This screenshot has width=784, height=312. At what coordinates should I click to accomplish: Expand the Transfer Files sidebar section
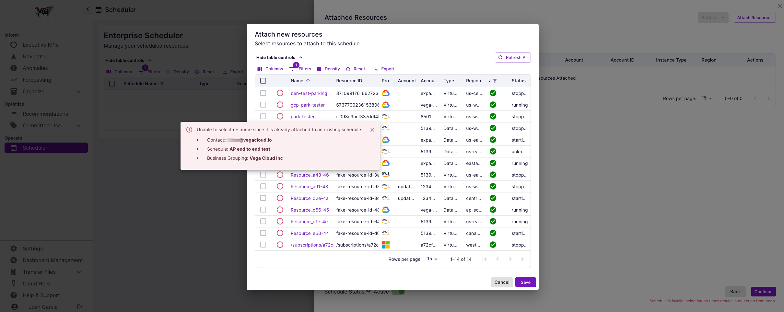(79, 272)
